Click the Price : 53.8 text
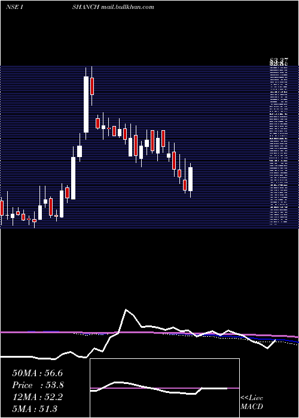Screen dimensions: 299x418 37,385
